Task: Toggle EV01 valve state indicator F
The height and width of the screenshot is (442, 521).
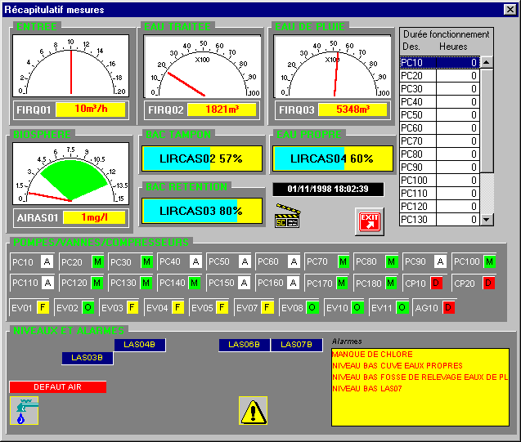Action: [x=43, y=307]
